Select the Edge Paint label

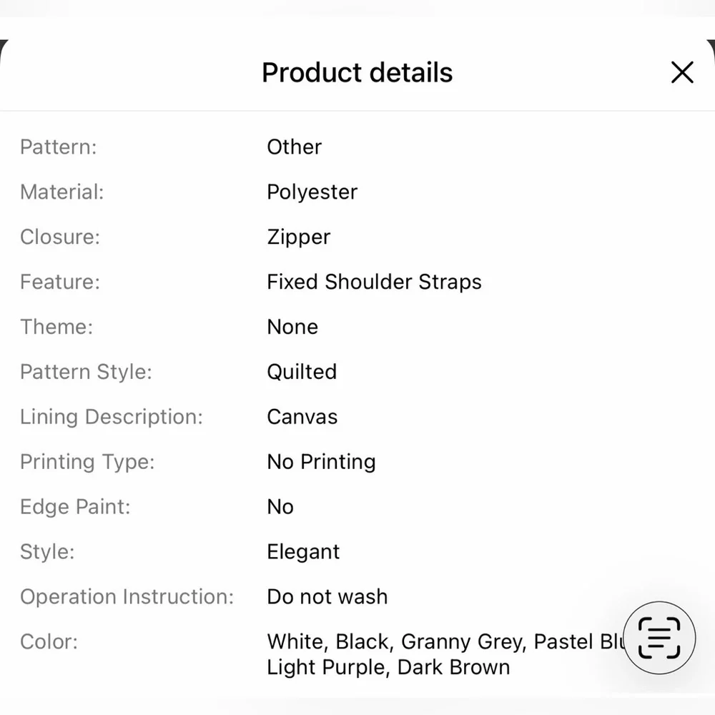75,507
